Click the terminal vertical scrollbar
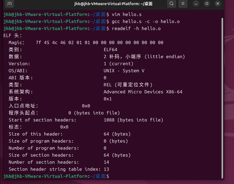234x184 pixels. pyautogui.click(x=222, y=98)
